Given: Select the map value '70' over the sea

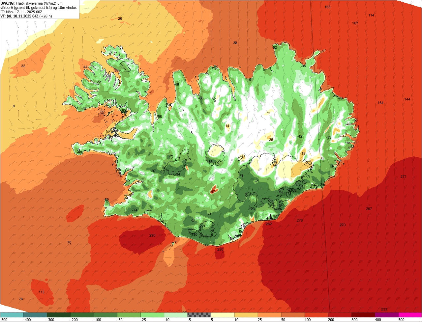Looking at the screenshot, I should 69,243.
